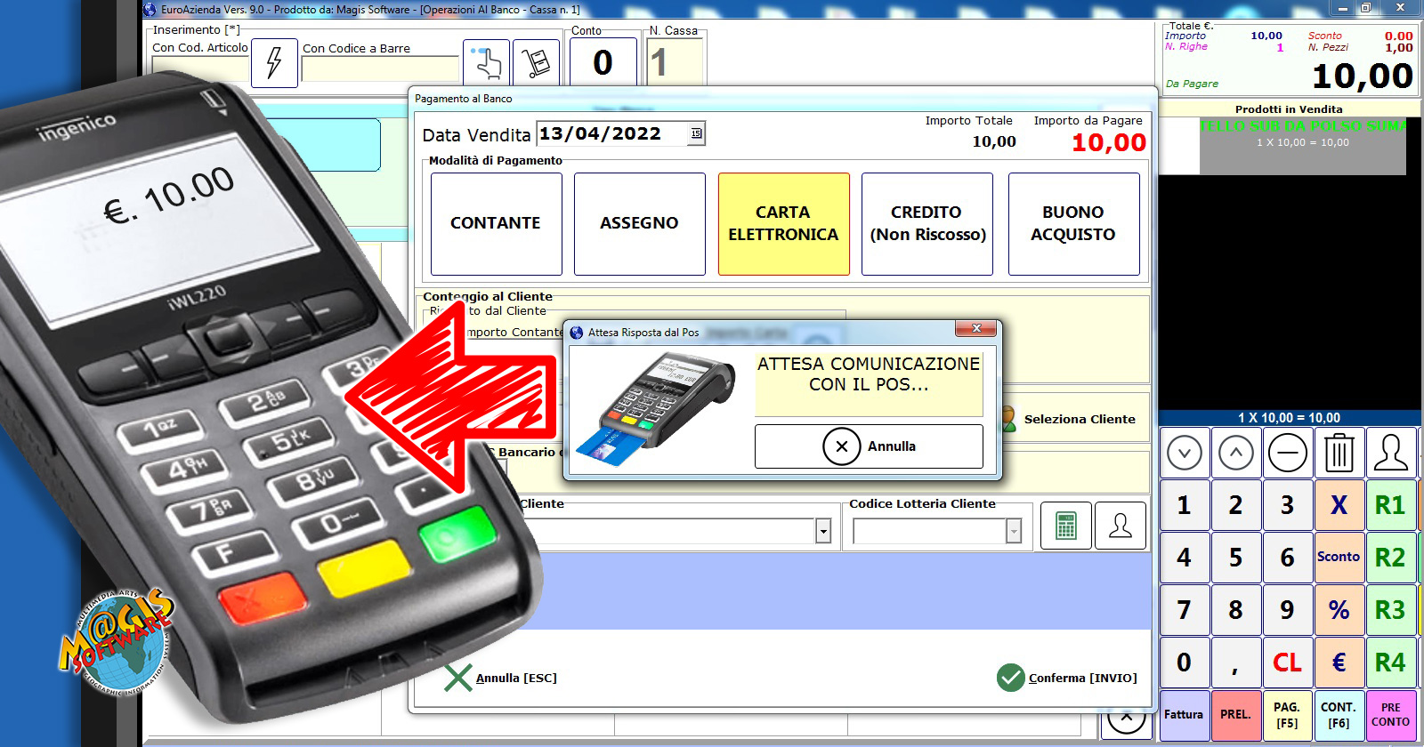Click the hand truck cart icon
This screenshot has height=747, width=1424.
(x=536, y=62)
